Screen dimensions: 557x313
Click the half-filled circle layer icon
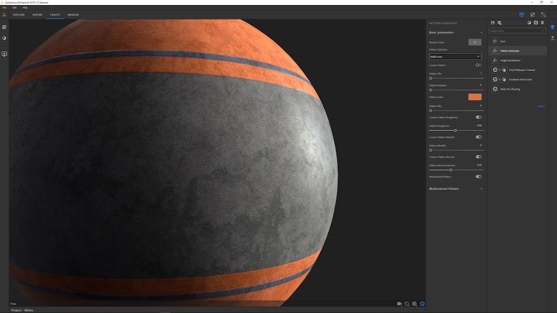(x=529, y=23)
